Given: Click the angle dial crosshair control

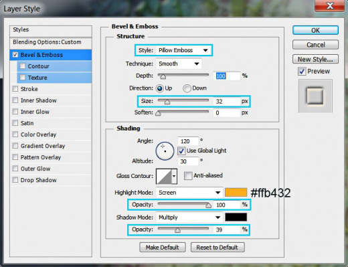Looking at the screenshot, I should tap(165, 151).
